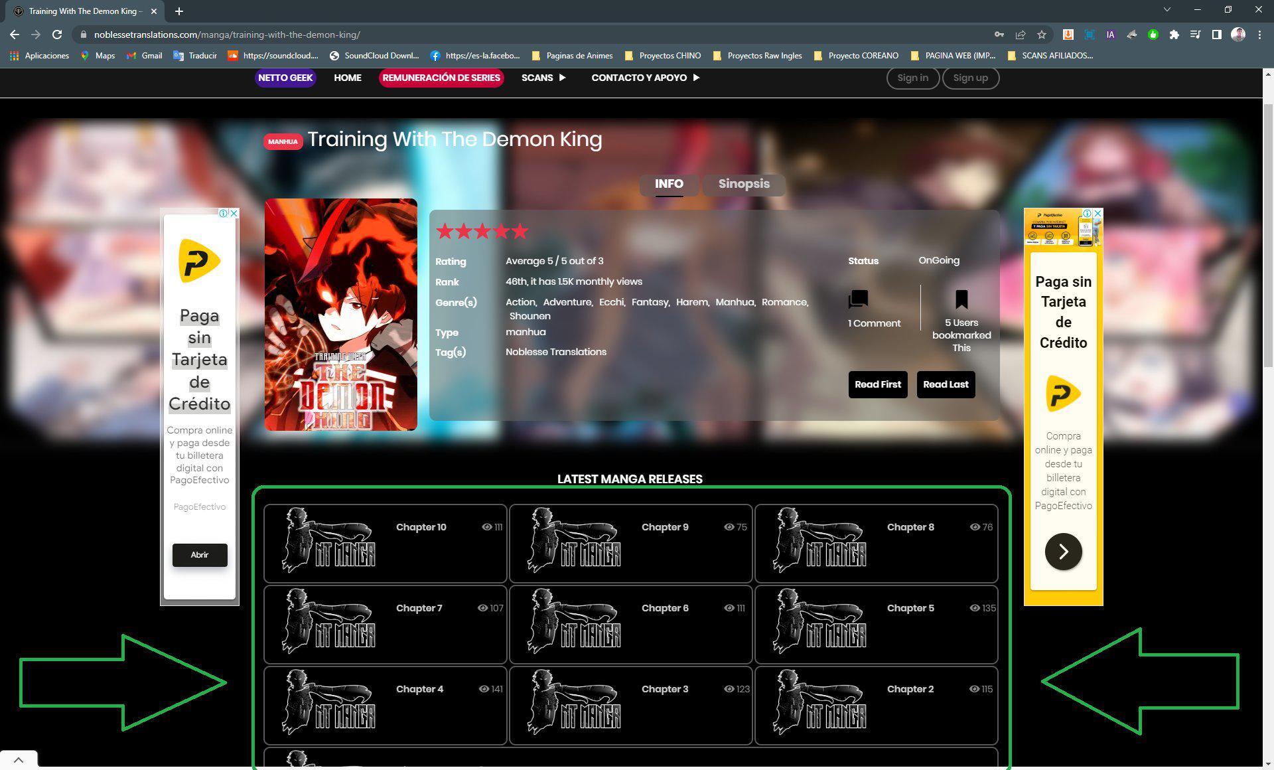The image size is (1274, 770).
Task: Click the Abrir button in left ad
Action: click(200, 555)
